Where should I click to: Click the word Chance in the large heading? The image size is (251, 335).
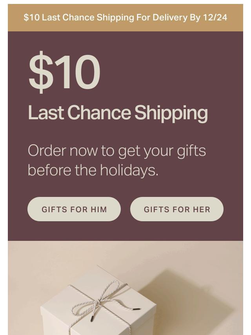(99, 113)
